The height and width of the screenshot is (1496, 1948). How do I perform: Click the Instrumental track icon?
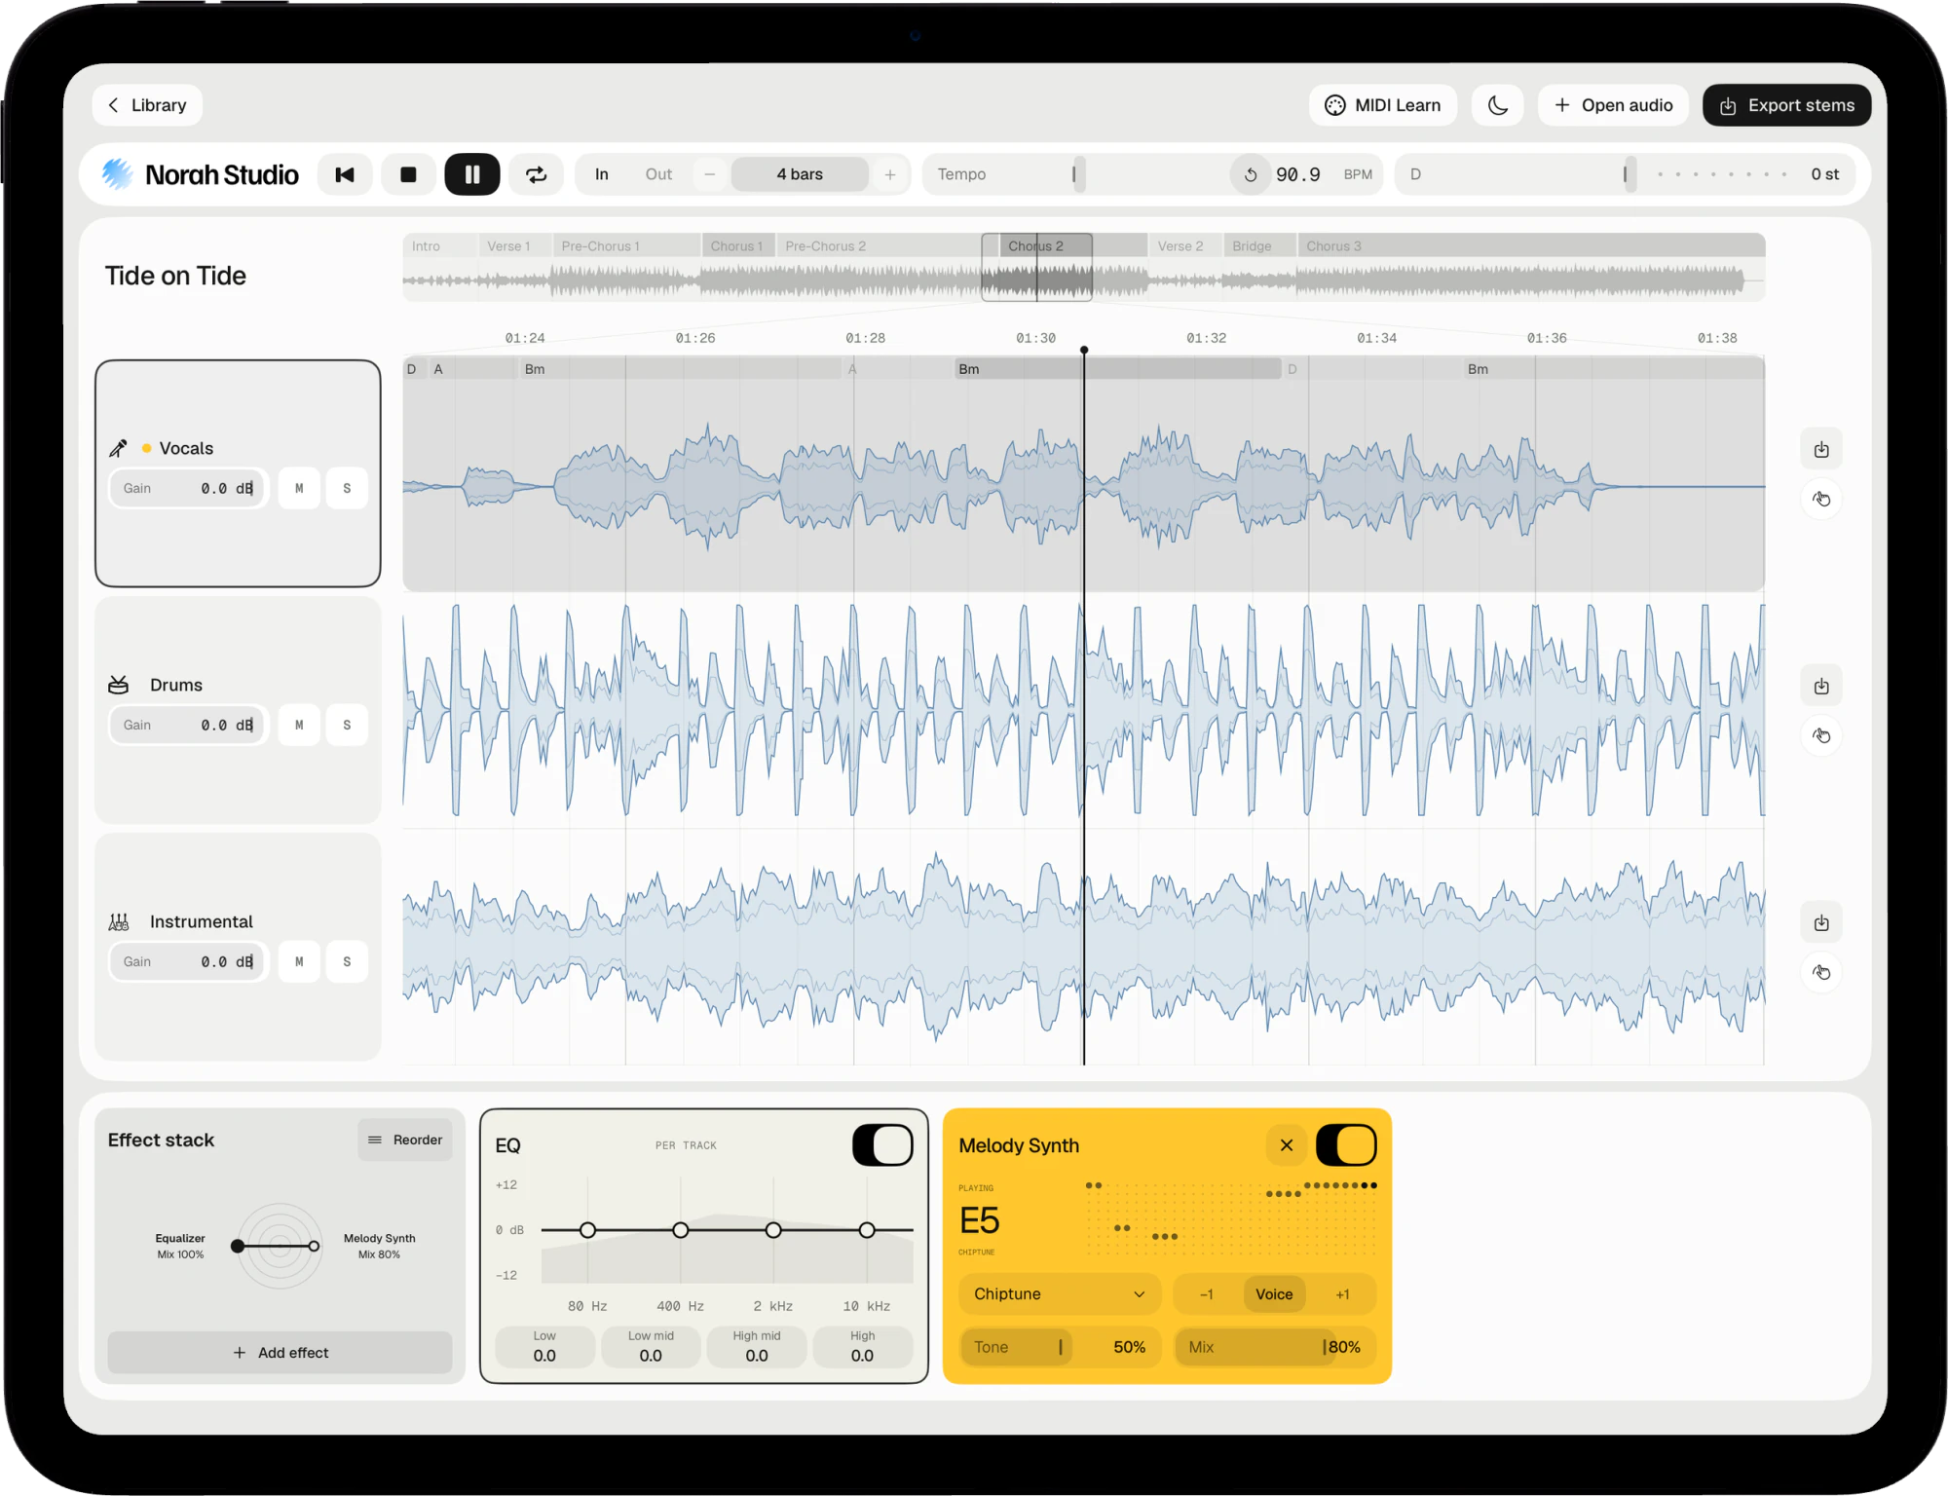(118, 921)
